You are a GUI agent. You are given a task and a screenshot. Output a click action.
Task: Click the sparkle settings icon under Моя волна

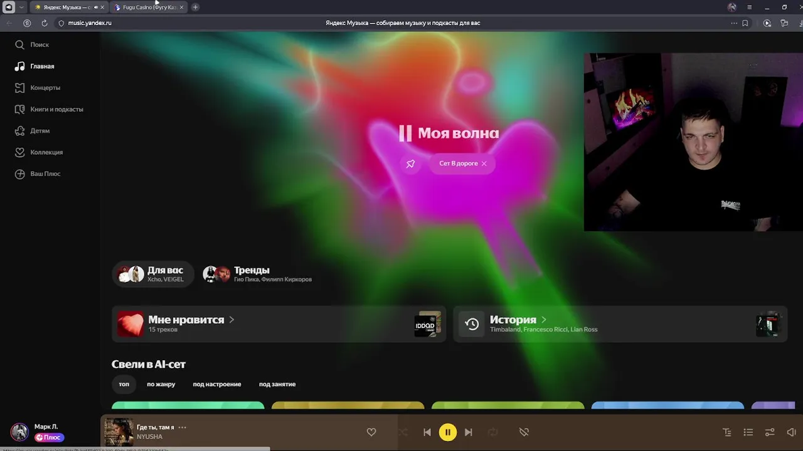point(410,163)
